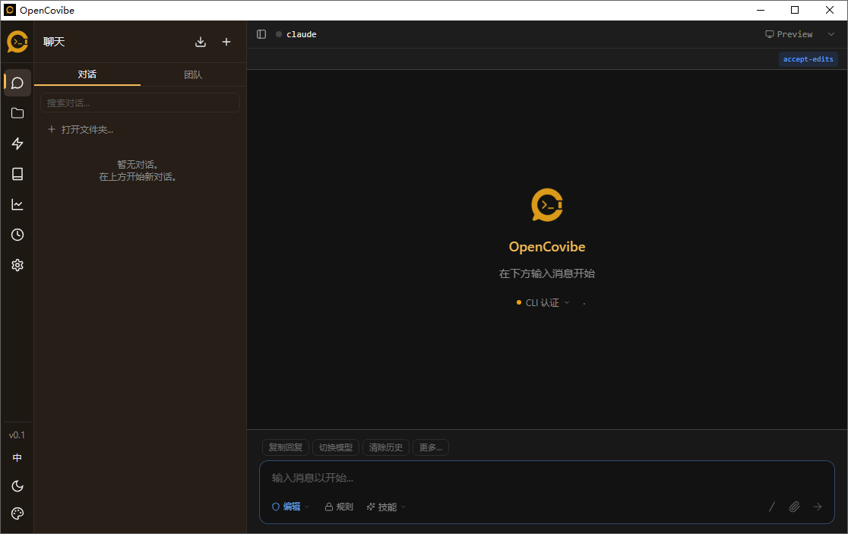
Task: Attach a file using the paperclip icon
Action: click(x=794, y=507)
